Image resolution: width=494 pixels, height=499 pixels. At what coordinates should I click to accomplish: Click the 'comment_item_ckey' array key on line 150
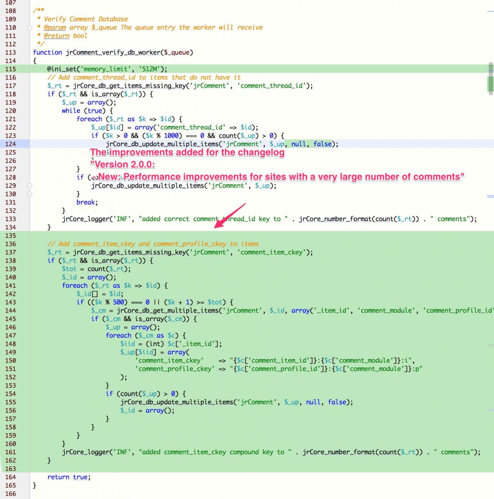tap(169, 360)
